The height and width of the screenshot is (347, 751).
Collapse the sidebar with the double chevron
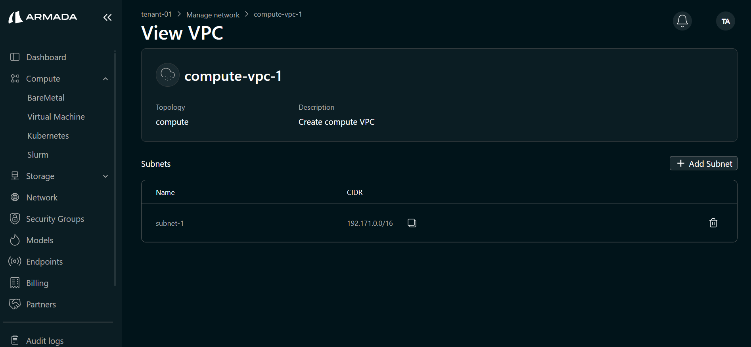point(107,17)
